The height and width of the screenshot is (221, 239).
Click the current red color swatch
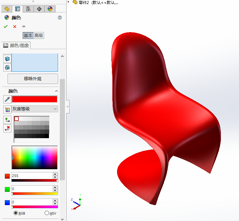35,99
